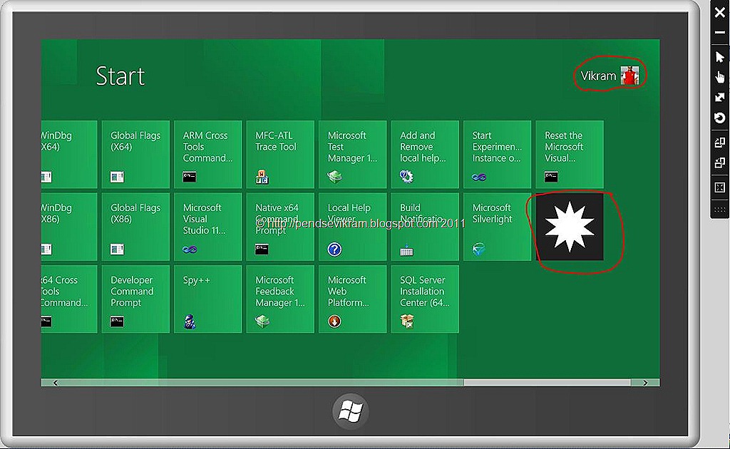Open Reset the Microsoft Visual tile

tap(570, 155)
